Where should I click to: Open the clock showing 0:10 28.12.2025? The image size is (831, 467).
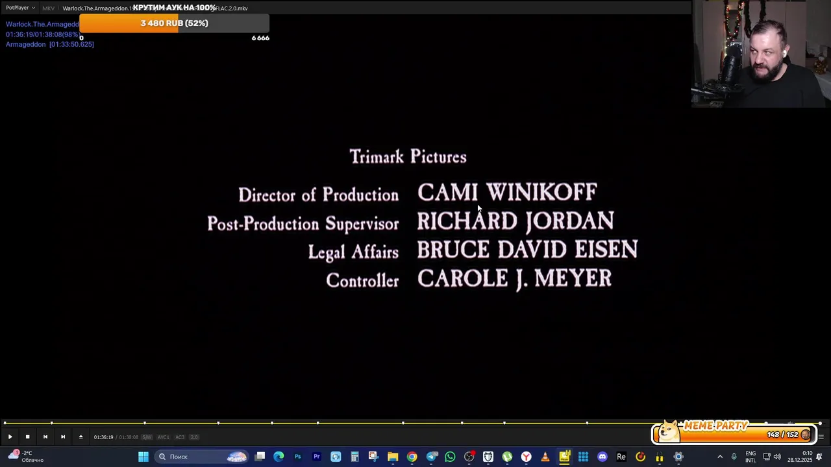[x=800, y=457]
